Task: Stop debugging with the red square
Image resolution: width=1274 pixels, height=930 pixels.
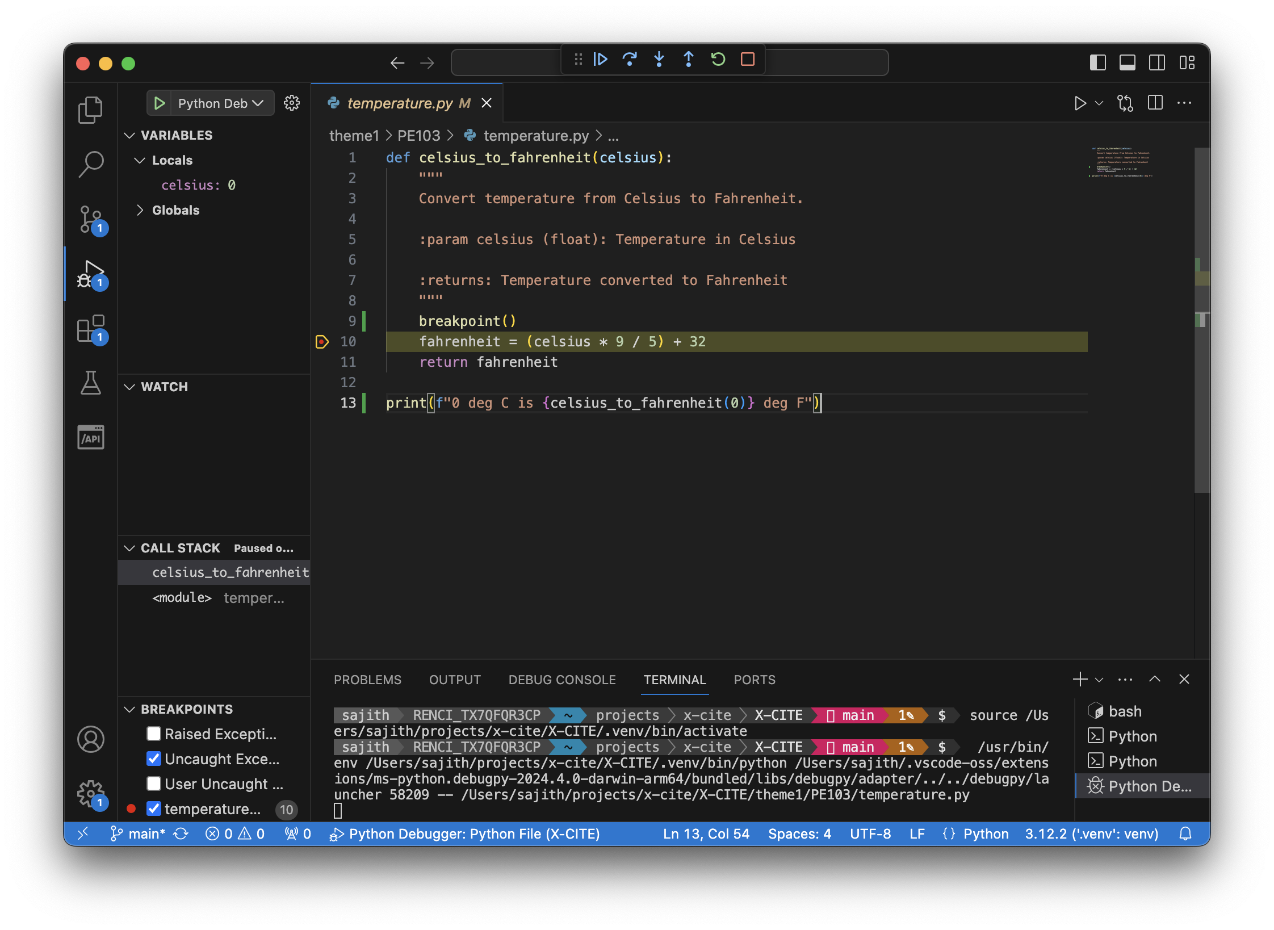Action: [748, 59]
